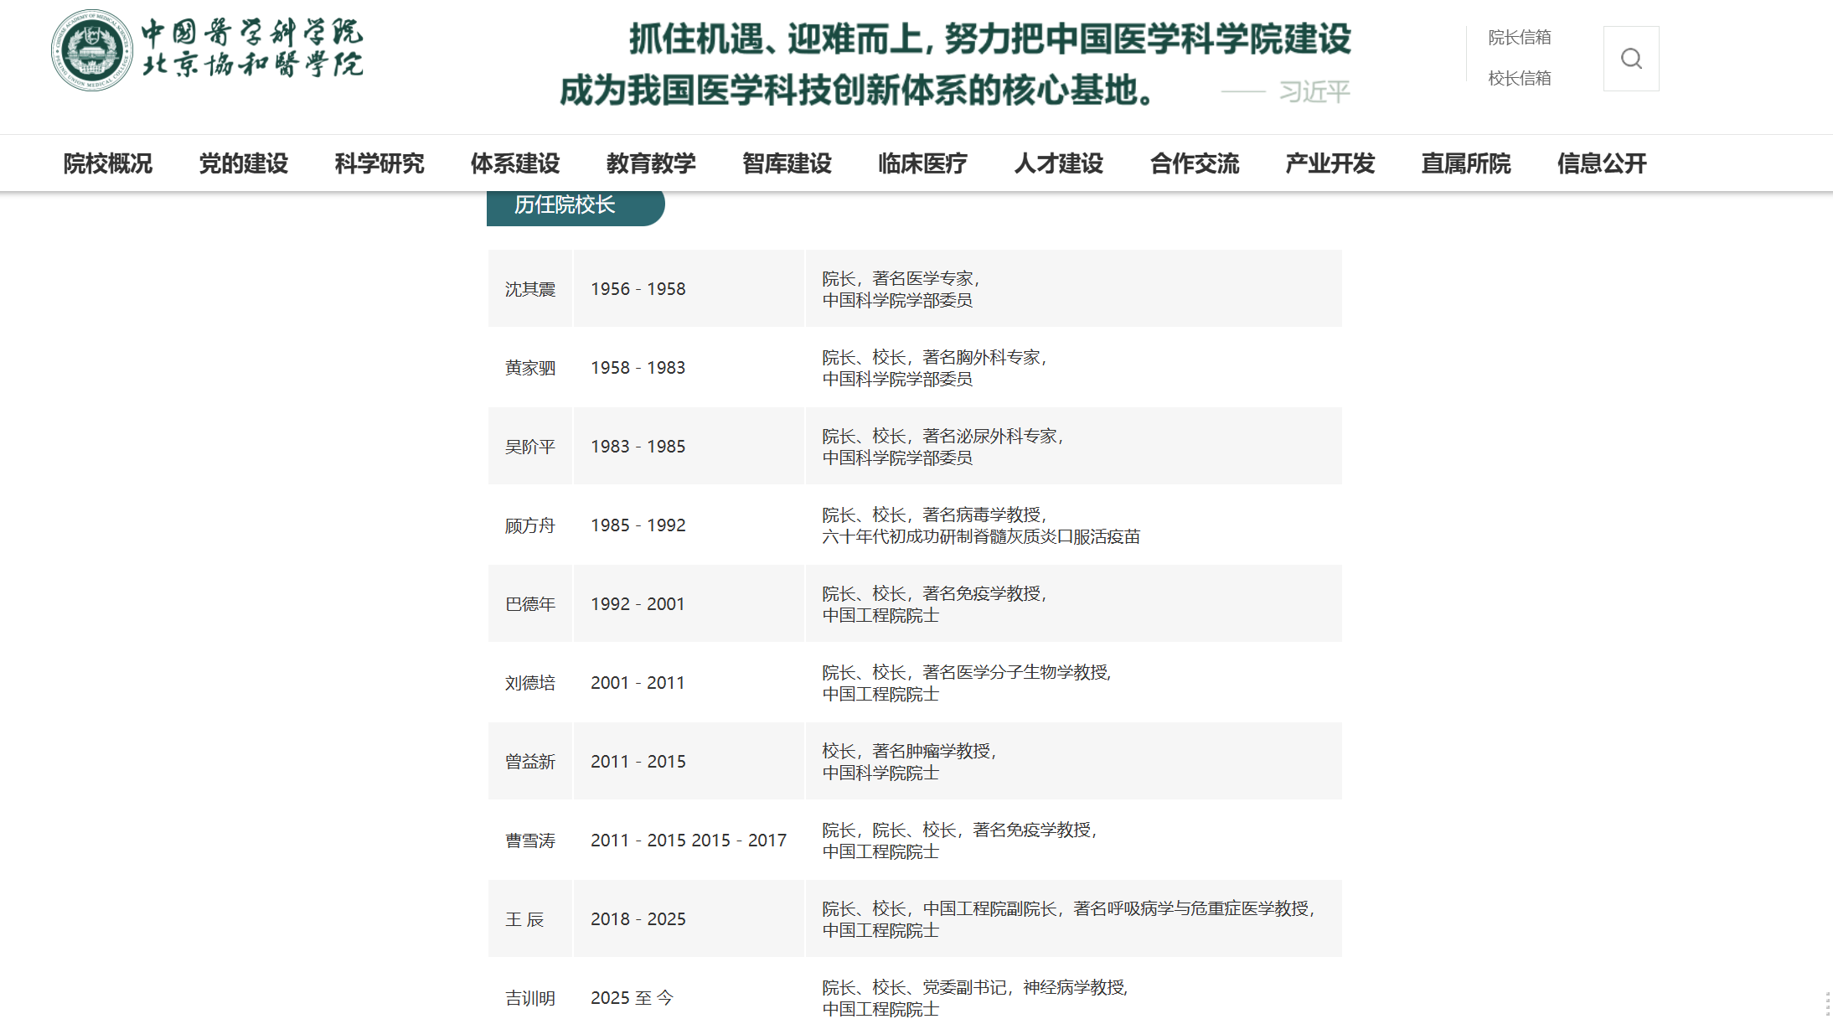Image resolution: width=1833 pixels, height=1019 pixels.
Task: Open the 院校概况 menu
Action: point(108,163)
